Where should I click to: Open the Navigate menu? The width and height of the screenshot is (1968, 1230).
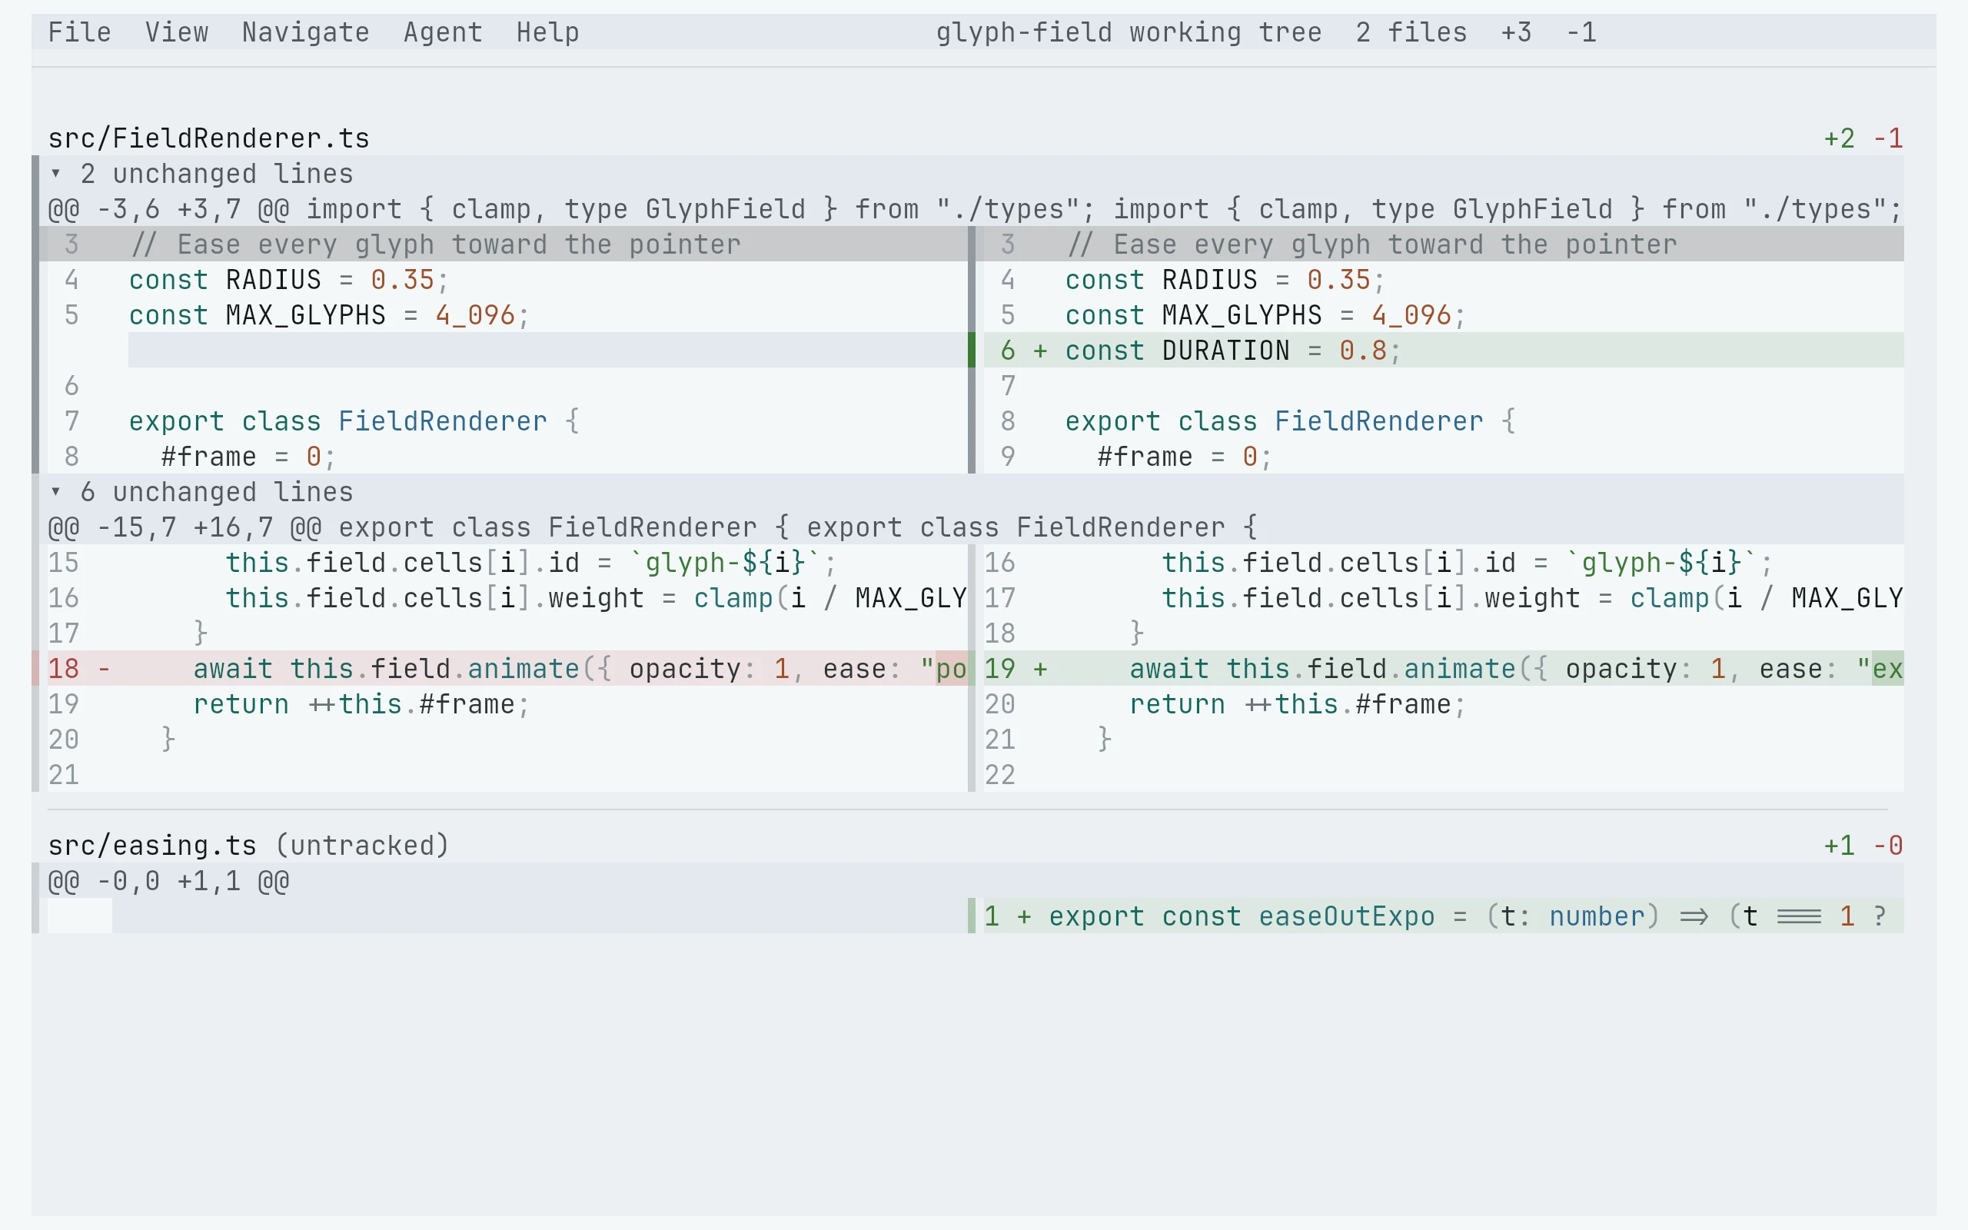point(306,32)
